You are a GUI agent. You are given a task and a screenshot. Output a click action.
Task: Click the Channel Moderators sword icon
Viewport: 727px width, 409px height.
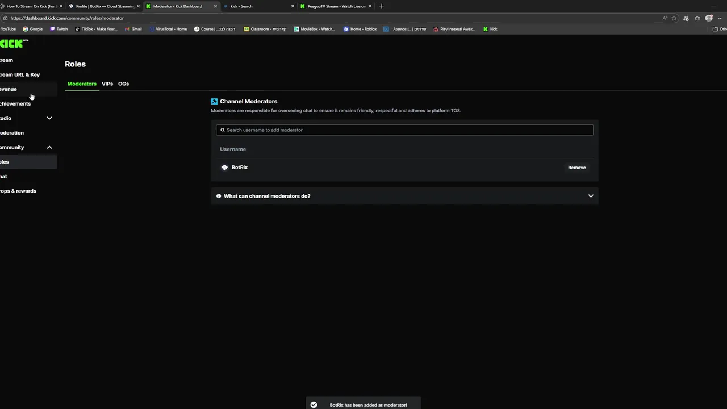pos(214,101)
